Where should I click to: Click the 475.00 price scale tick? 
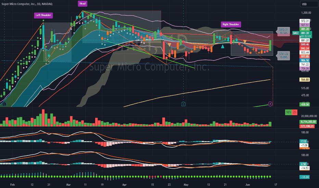(x=305, y=95)
